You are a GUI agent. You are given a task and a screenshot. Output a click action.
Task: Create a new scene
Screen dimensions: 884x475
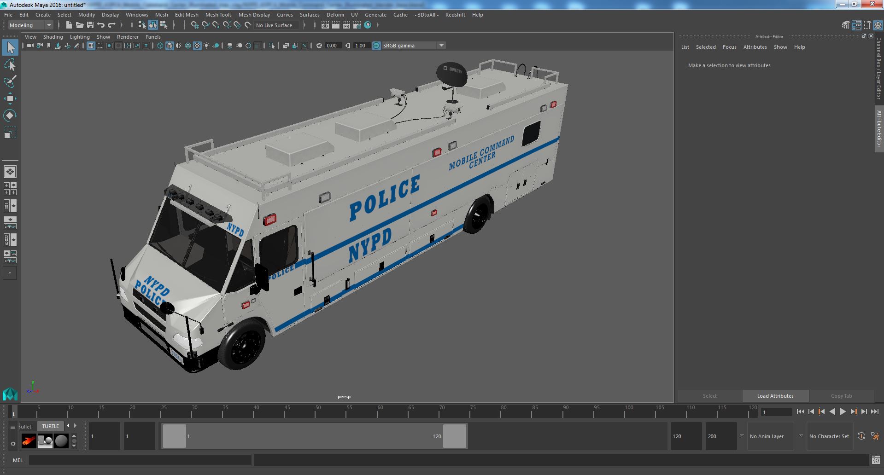[x=69, y=25]
